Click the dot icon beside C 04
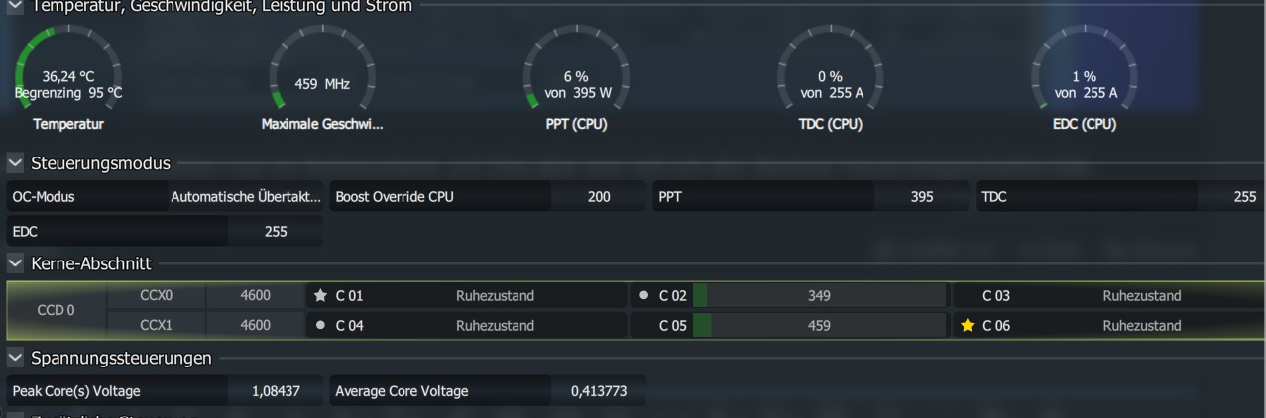This screenshot has height=418, width=1266. tap(320, 325)
